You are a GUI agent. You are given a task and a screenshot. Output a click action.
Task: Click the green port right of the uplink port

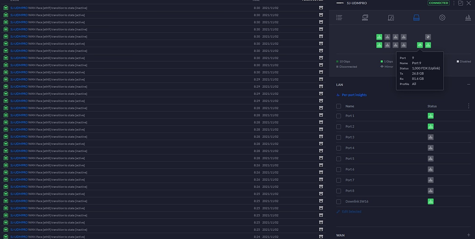click(428, 45)
